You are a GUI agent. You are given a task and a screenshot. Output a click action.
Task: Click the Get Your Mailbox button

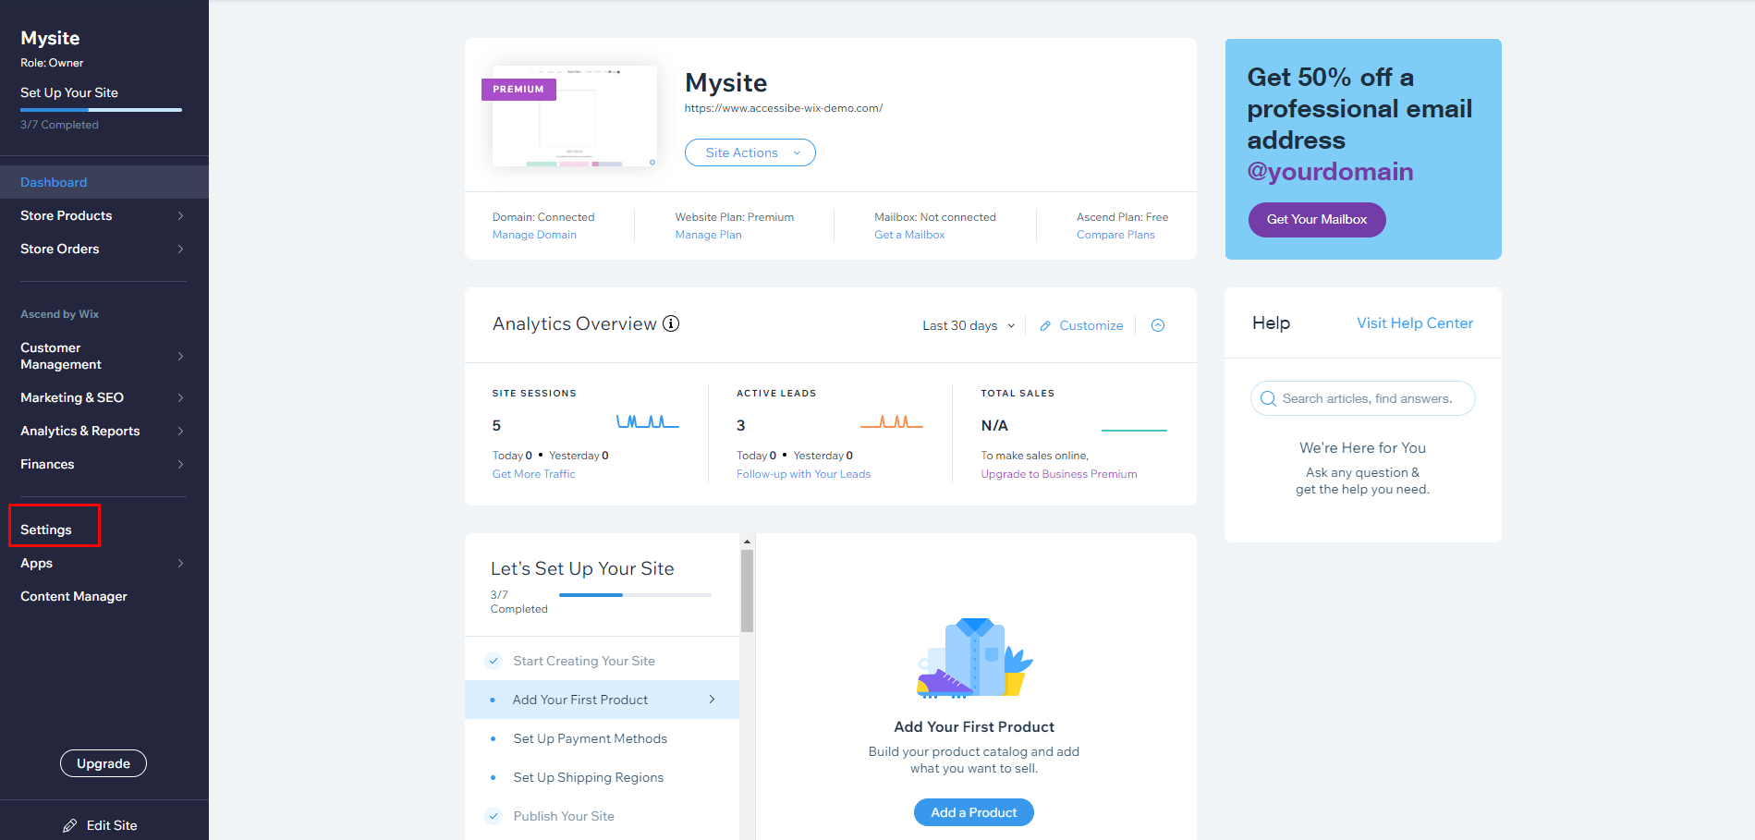1316,220
